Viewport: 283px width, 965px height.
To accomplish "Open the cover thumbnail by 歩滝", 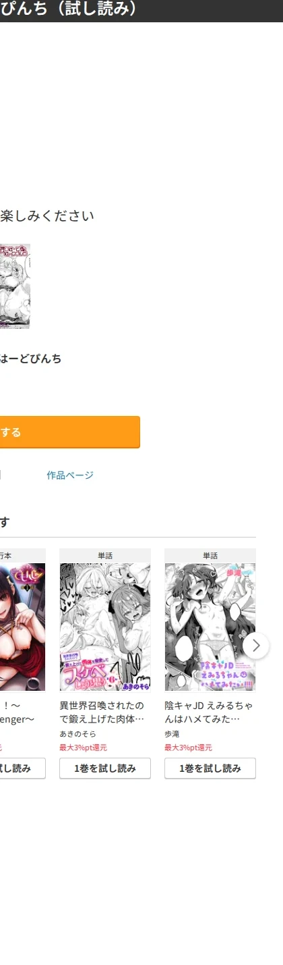I will [210, 627].
